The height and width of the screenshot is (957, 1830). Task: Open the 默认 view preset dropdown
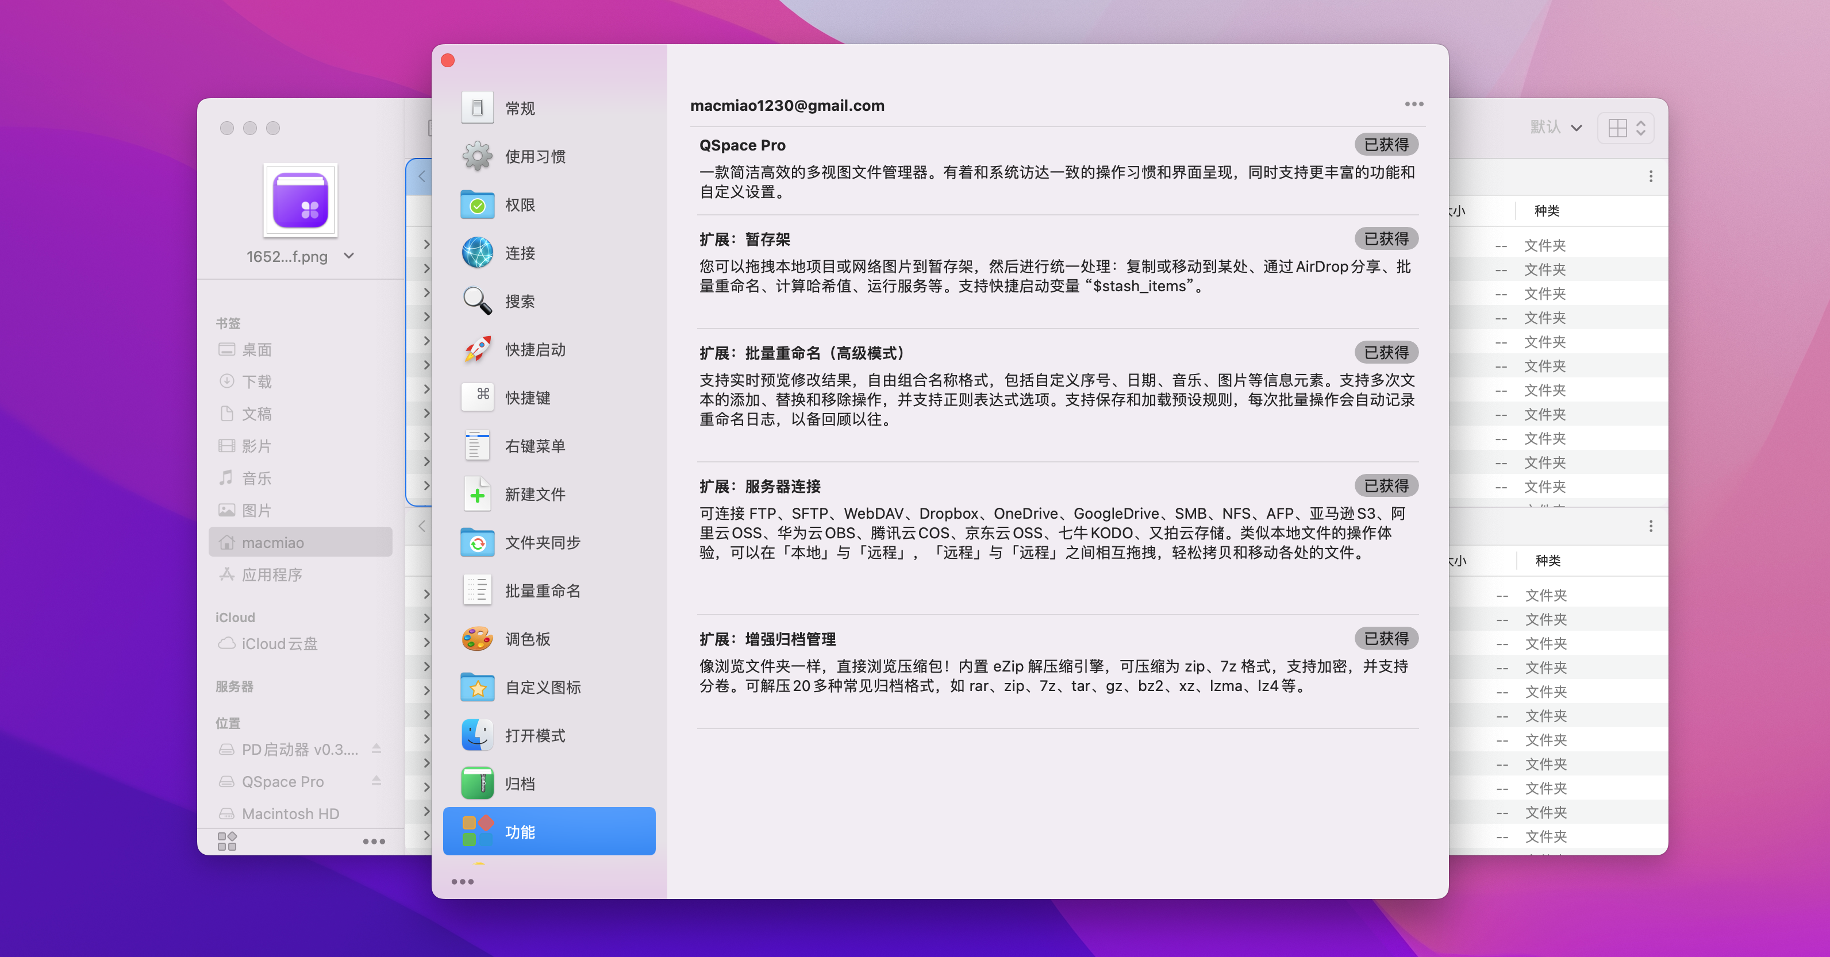1556,128
